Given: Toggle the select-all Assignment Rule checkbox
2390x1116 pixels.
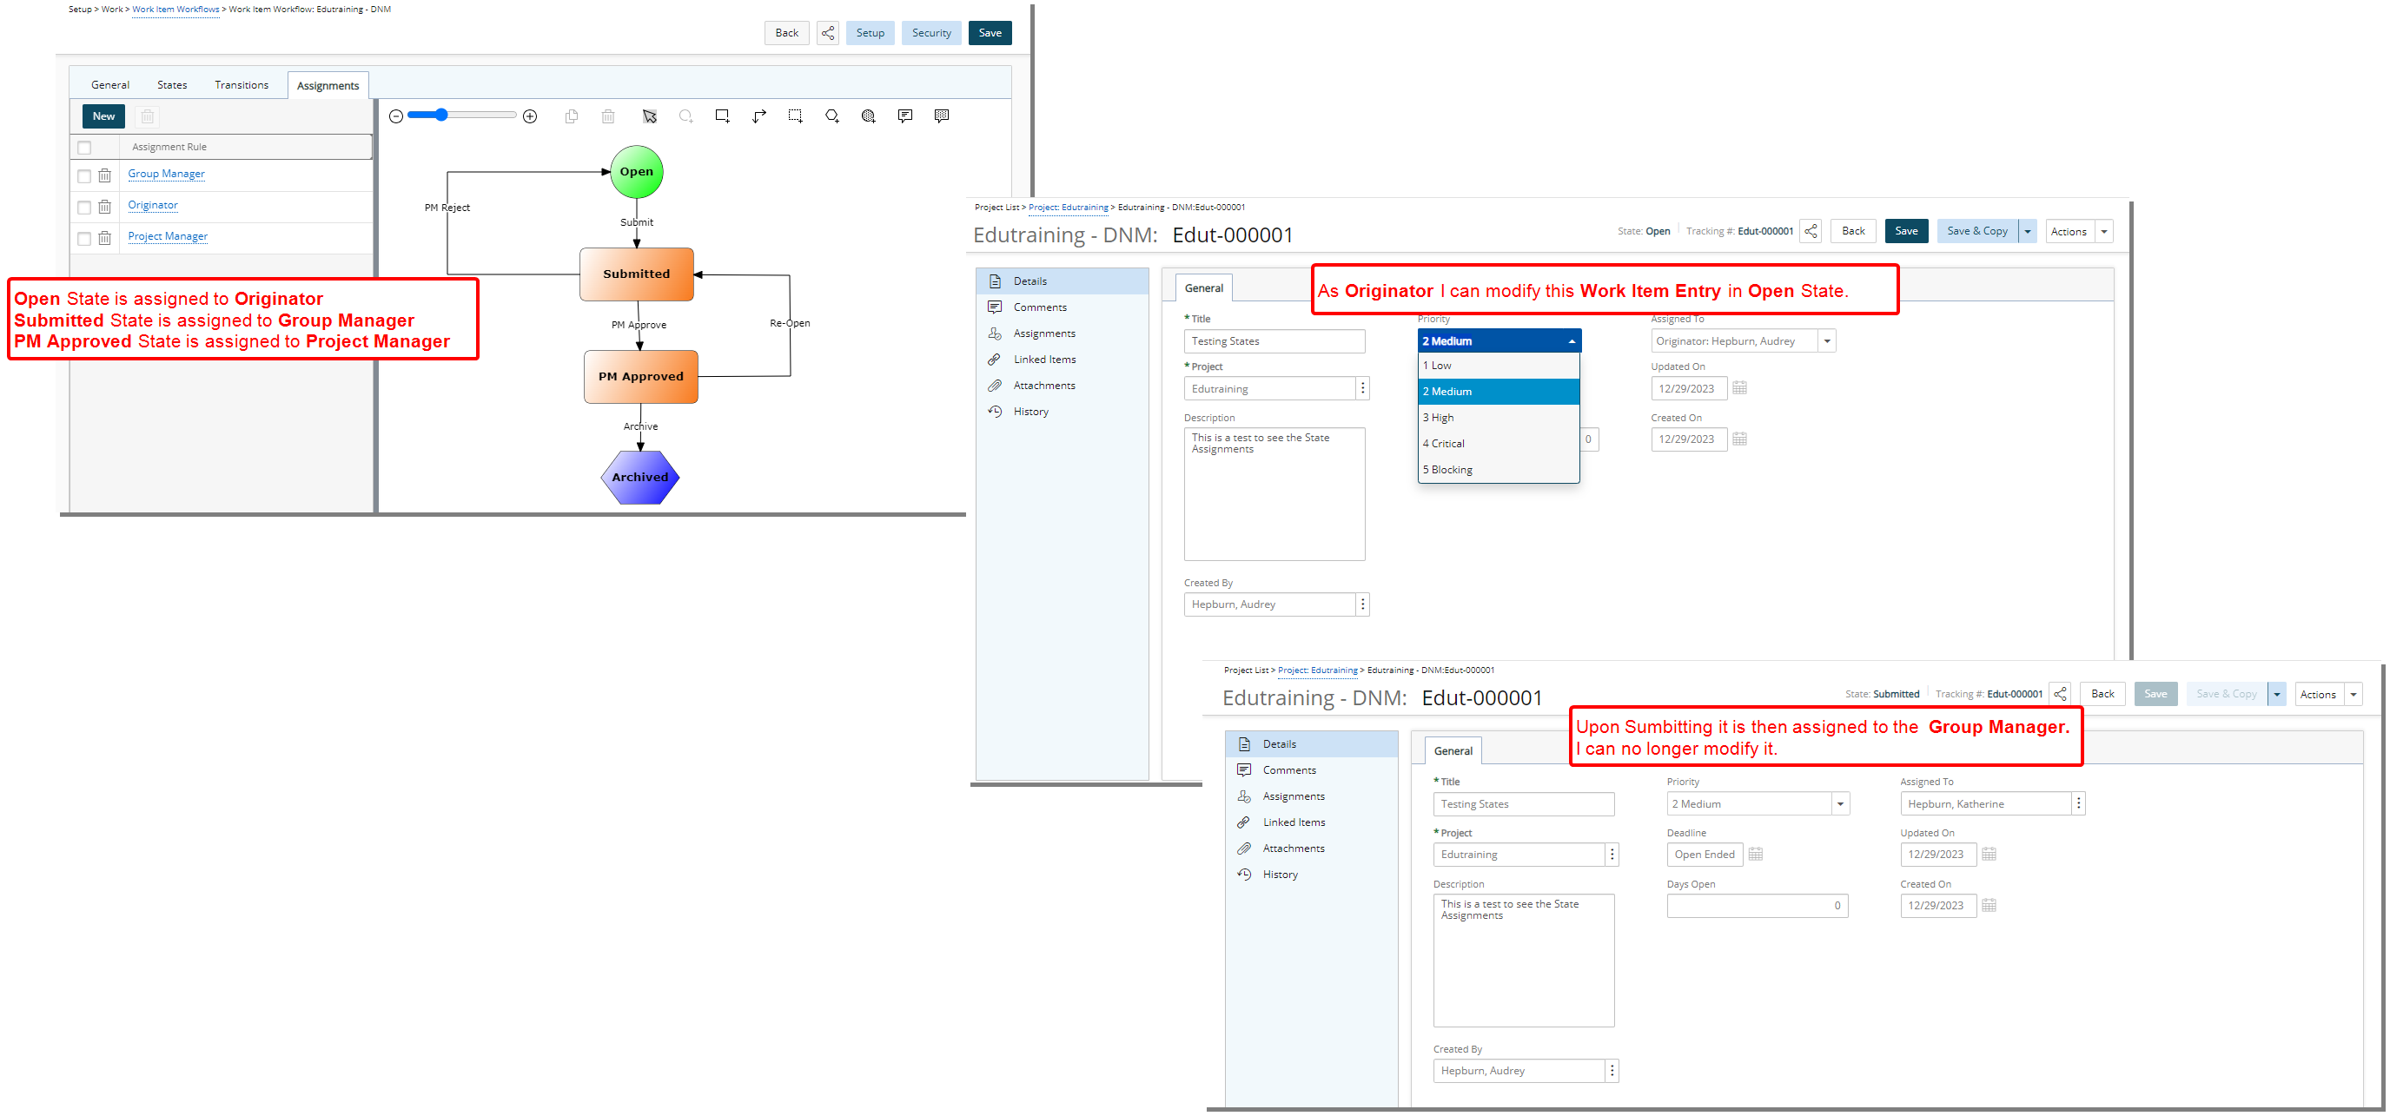Looking at the screenshot, I should click(x=84, y=148).
